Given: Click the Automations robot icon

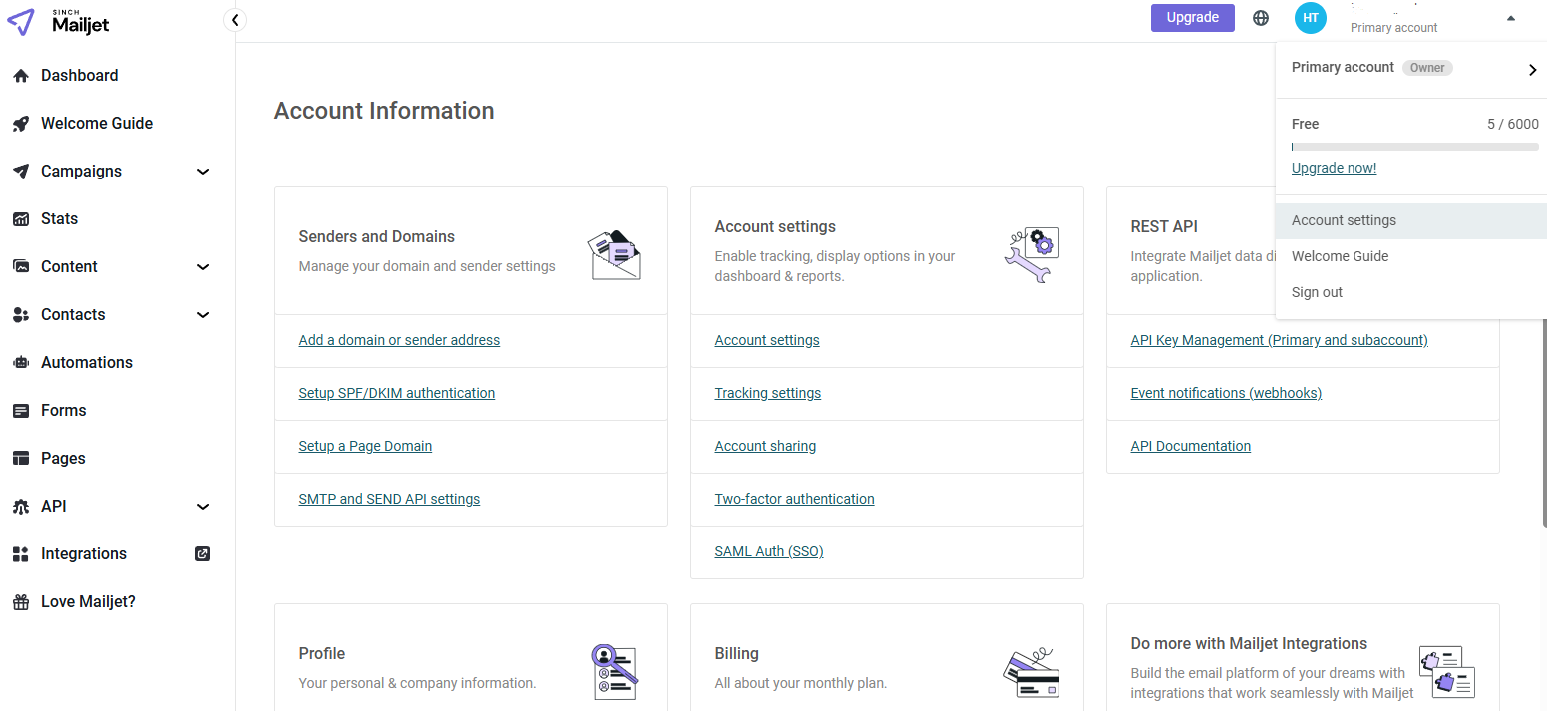Looking at the screenshot, I should coord(20,363).
